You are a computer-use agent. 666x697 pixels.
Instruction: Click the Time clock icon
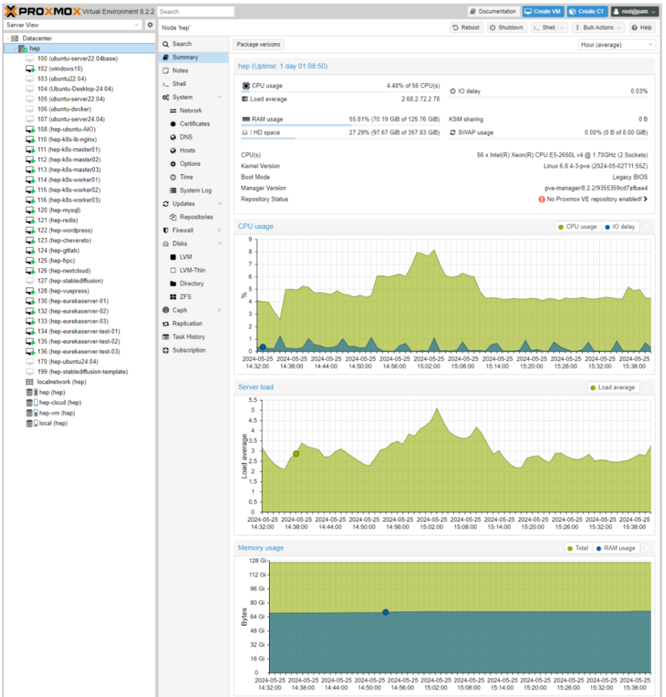pyautogui.click(x=173, y=178)
